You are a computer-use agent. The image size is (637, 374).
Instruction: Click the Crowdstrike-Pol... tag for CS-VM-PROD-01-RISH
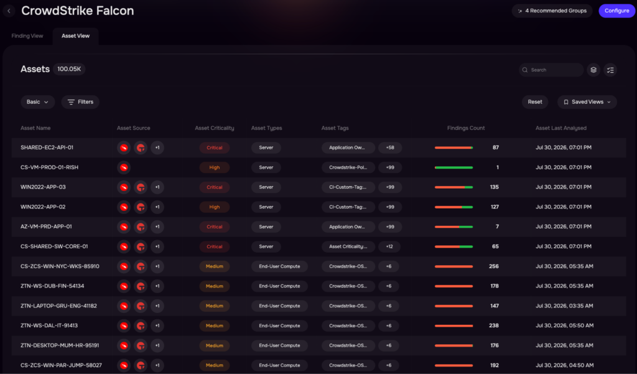click(x=348, y=167)
